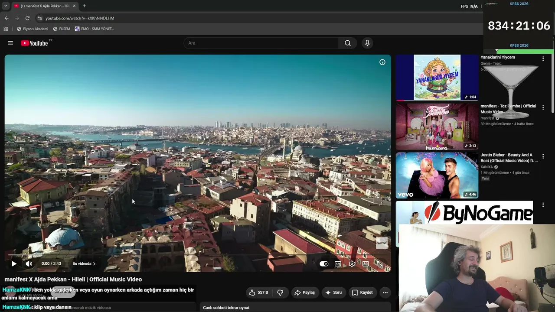Close the manifest X Ajda Pekkan tab

pyautogui.click(x=74, y=6)
